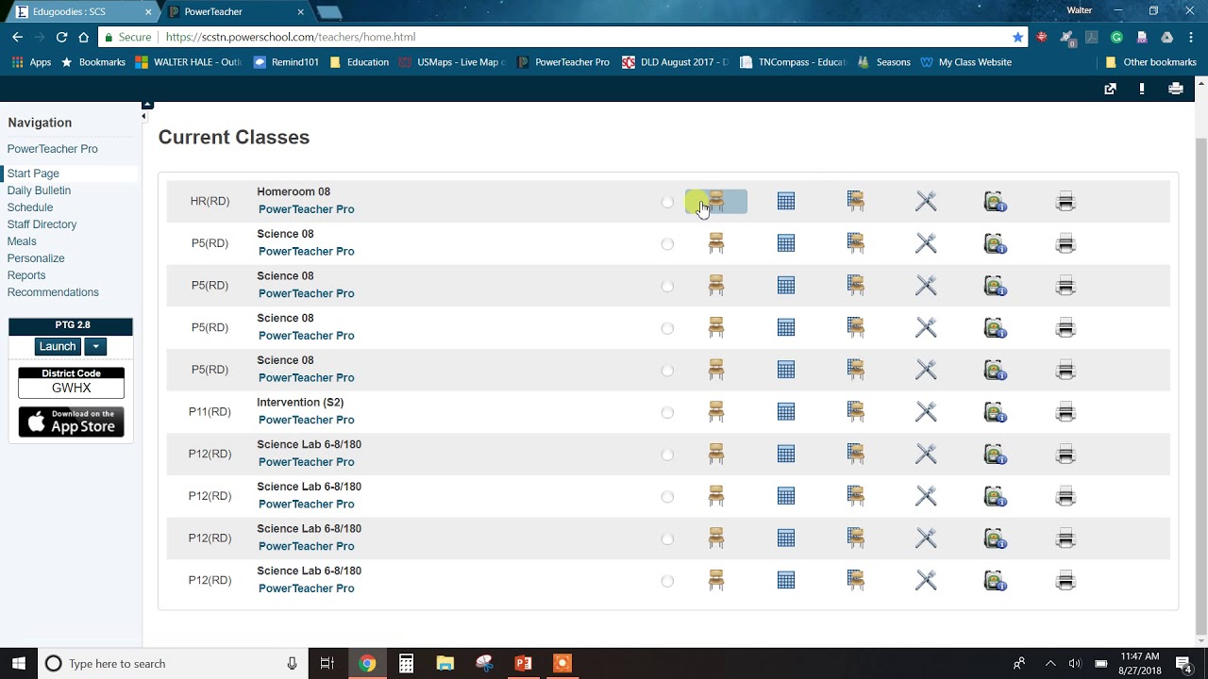Print reports for the last Science Lab 6-8/180 class

point(1065,580)
